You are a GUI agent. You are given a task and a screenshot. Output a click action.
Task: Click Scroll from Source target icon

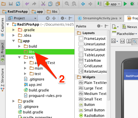click(48, 18)
